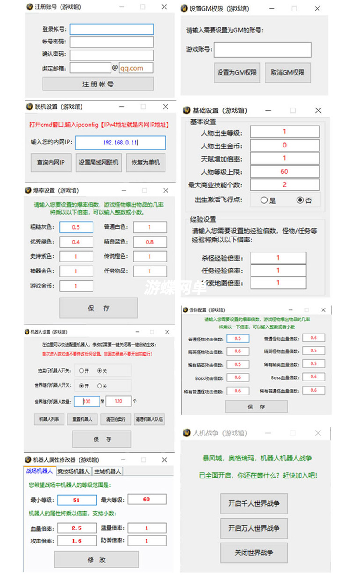Click the 清理机器人队伍 button
Image resolution: width=351 pixels, height=575 pixels.
(149, 419)
